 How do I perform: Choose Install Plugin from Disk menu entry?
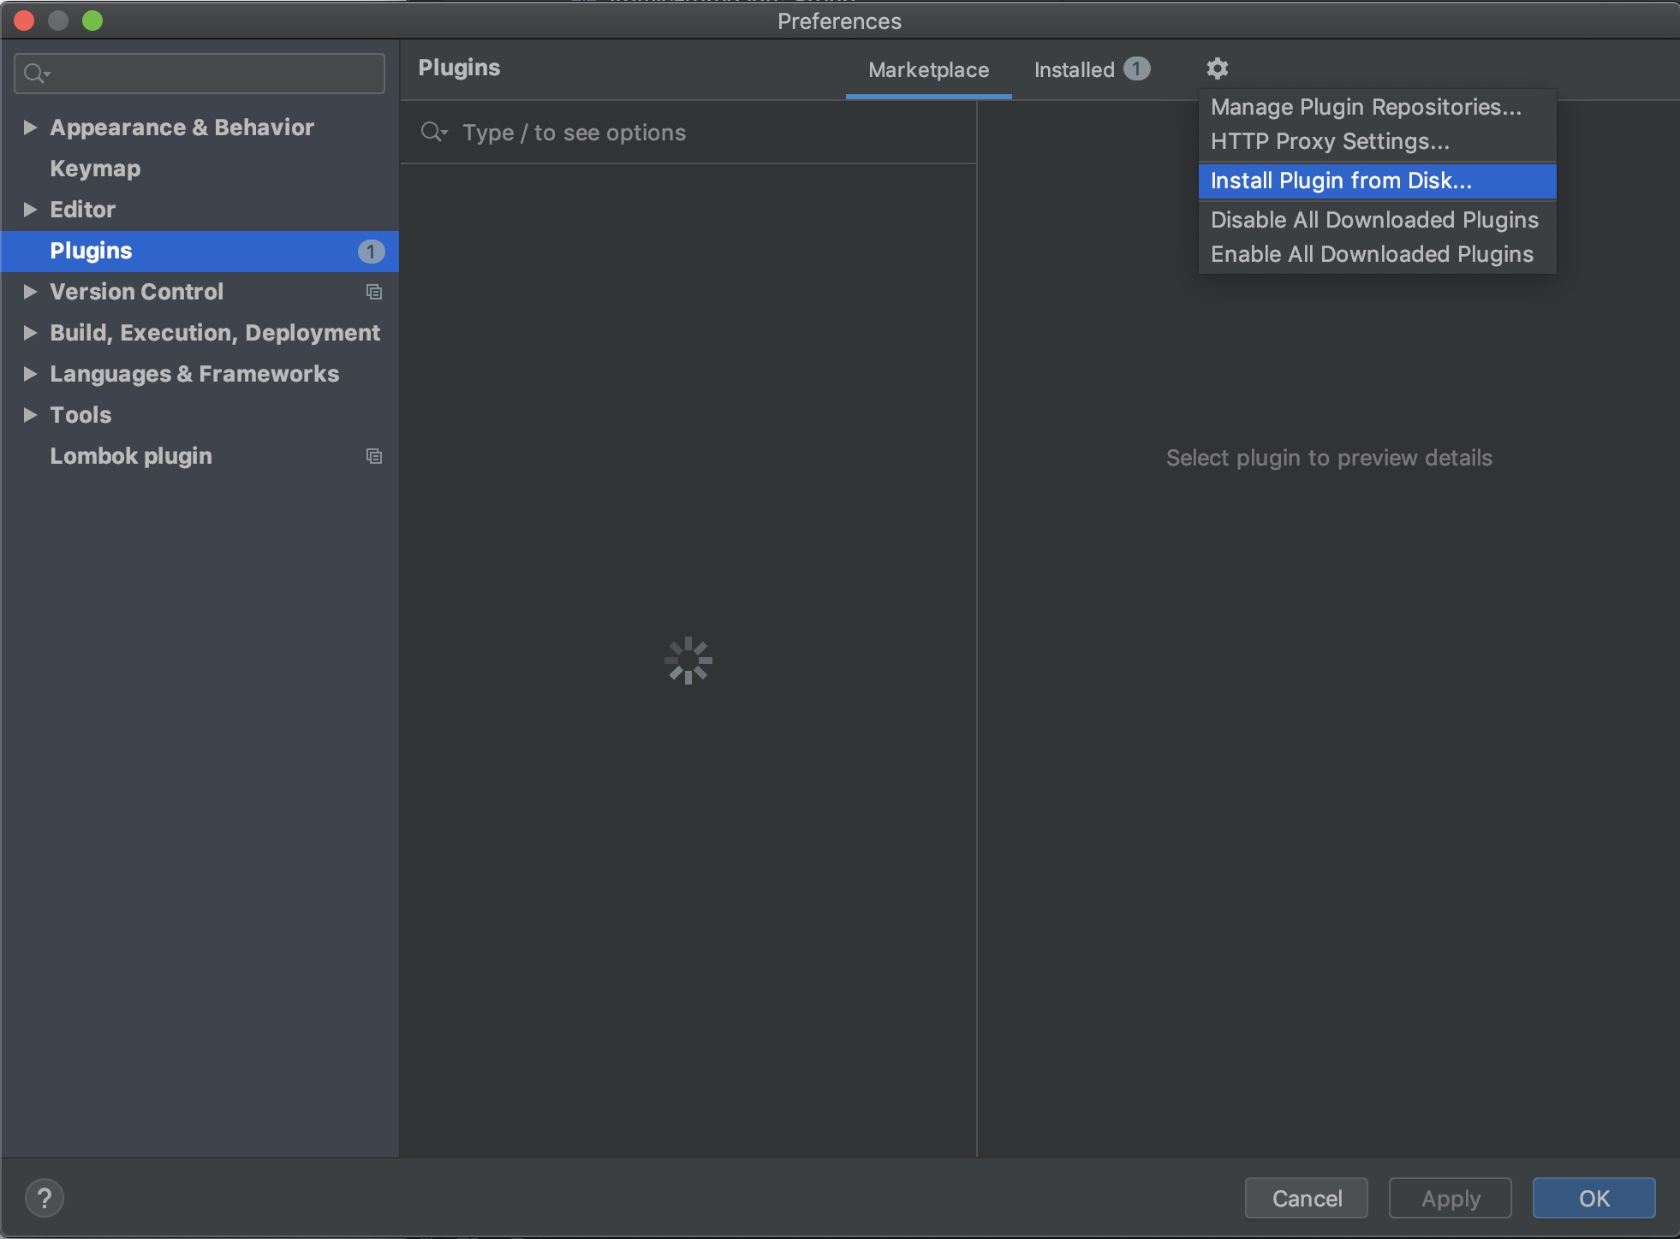[x=1341, y=181]
